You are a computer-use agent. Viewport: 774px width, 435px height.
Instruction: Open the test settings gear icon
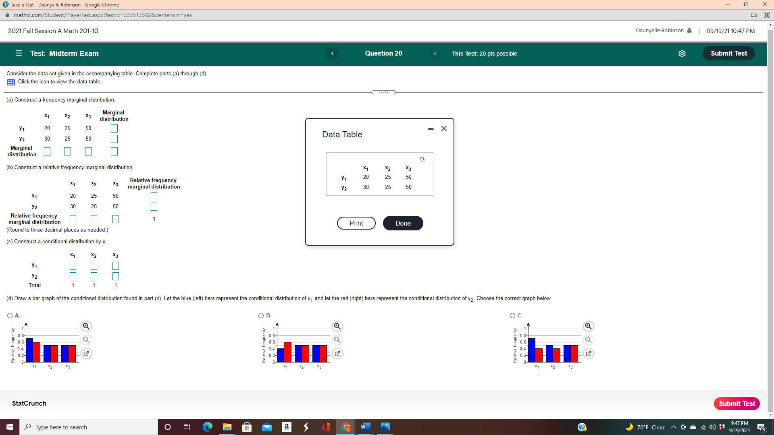point(682,54)
